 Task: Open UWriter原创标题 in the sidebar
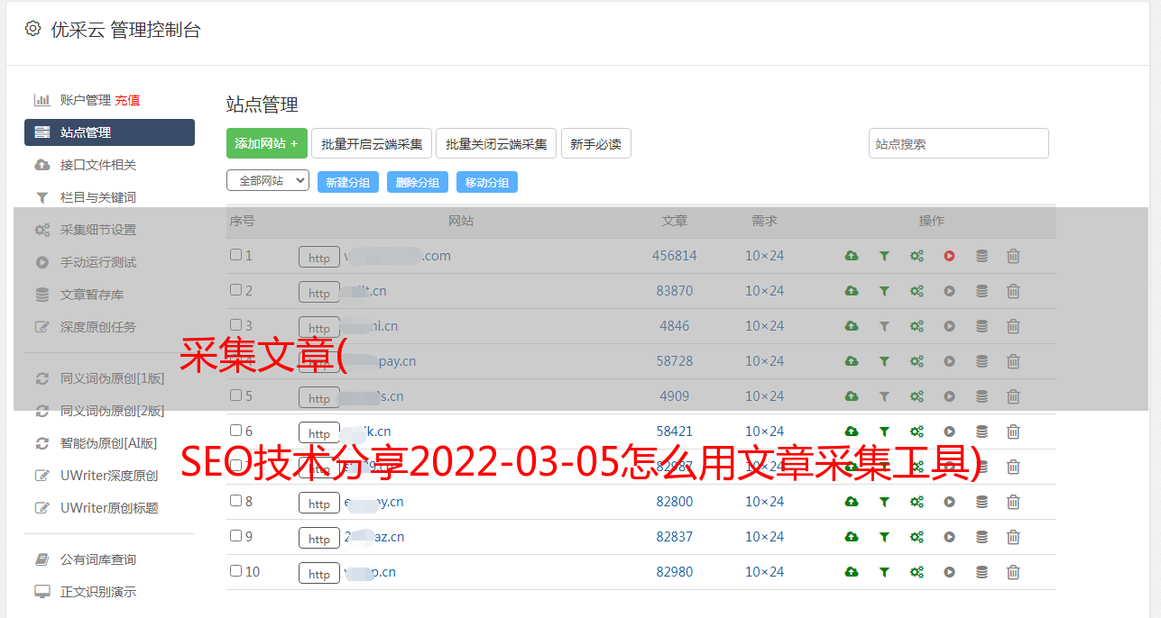(109, 508)
